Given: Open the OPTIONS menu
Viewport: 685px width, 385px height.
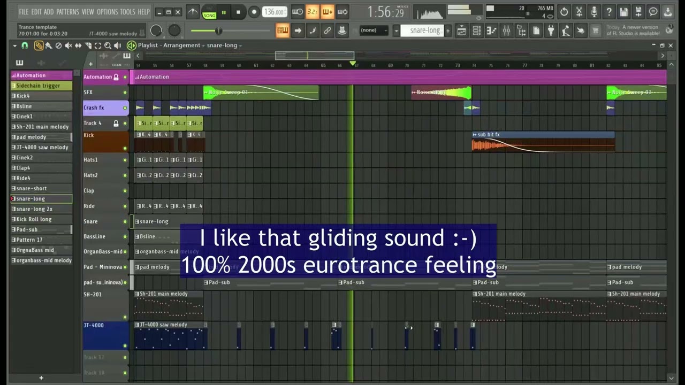Looking at the screenshot, I should tap(108, 12).
